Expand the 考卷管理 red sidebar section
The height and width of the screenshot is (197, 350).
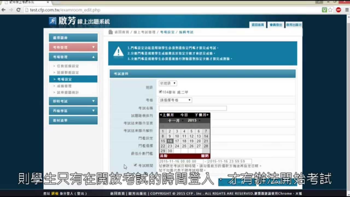click(73, 47)
